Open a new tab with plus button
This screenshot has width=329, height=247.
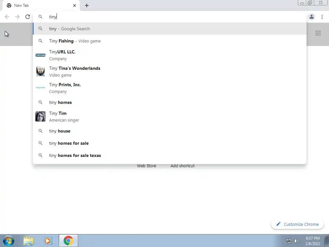pyautogui.click(x=87, y=5)
